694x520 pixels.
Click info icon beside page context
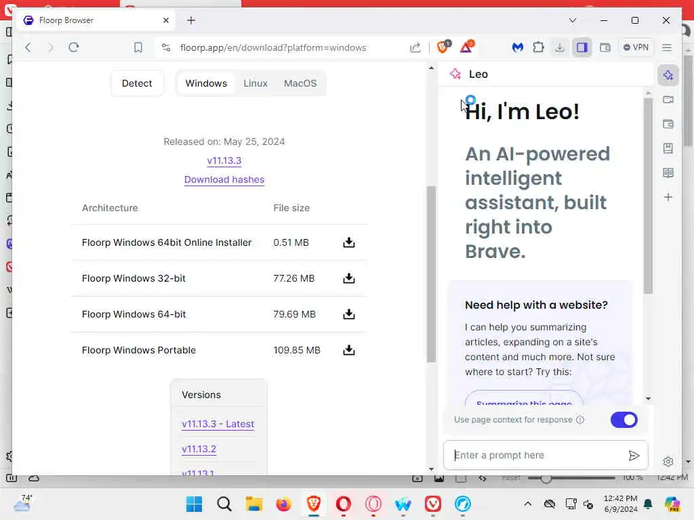click(x=580, y=420)
